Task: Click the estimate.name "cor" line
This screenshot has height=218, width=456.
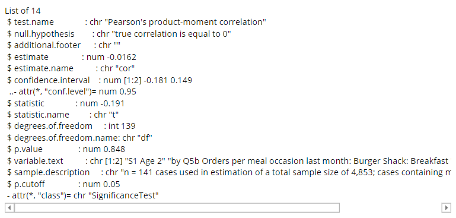Action: [71, 68]
